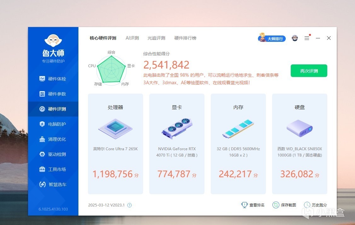Open 智慧选车 menu entry
Viewport: 355px width, 225px height.
[53, 184]
